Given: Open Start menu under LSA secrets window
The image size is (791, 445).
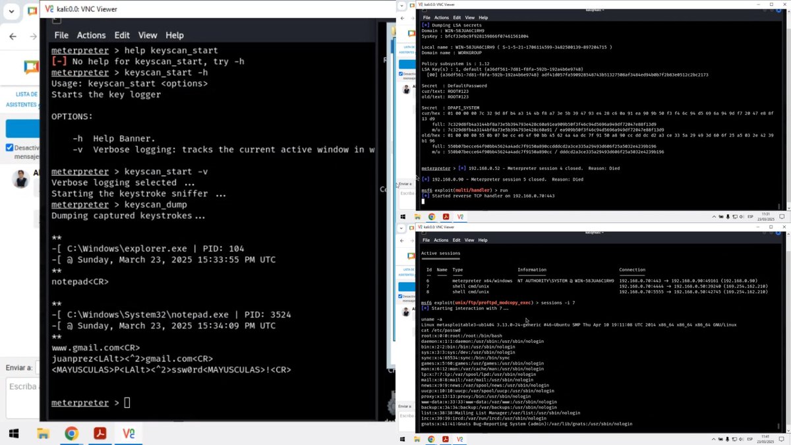Looking at the screenshot, I should 403,216.
